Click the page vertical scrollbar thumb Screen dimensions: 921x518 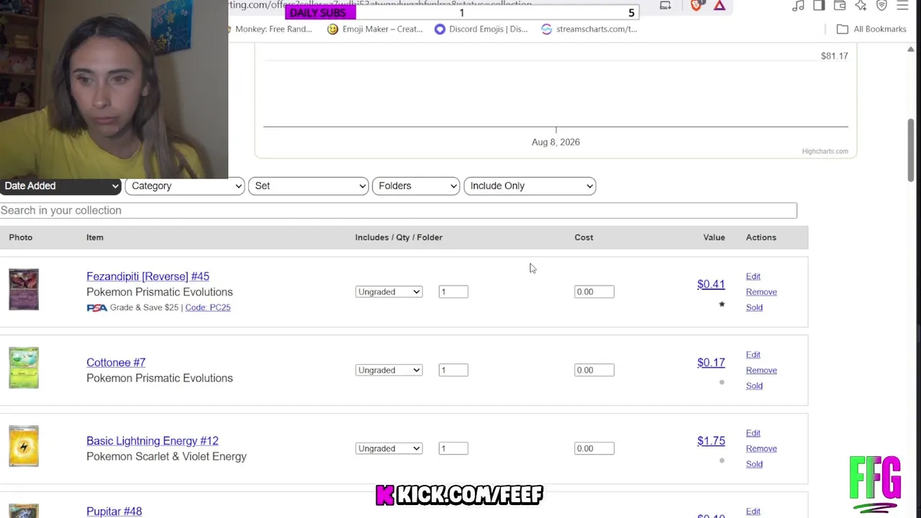click(911, 150)
